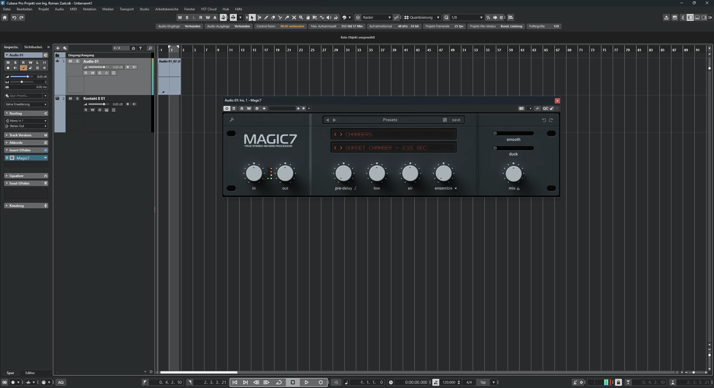Click the Magic7 smooth slider

[x=513, y=134]
